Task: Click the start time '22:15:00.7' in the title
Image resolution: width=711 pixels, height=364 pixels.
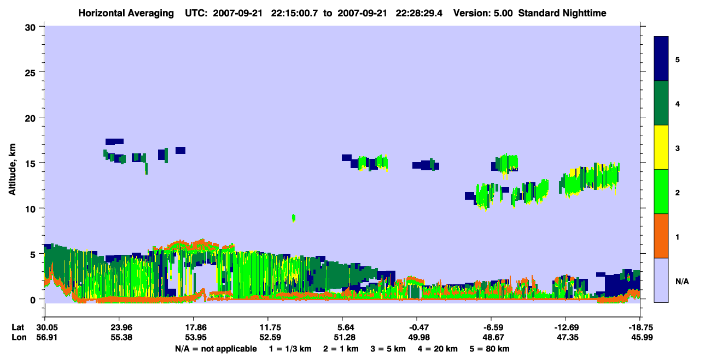Action: [x=295, y=13]
